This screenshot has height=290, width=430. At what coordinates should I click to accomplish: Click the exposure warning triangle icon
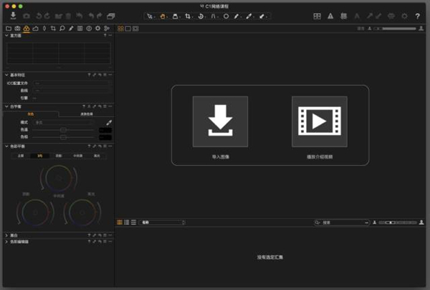click(330, 15)
